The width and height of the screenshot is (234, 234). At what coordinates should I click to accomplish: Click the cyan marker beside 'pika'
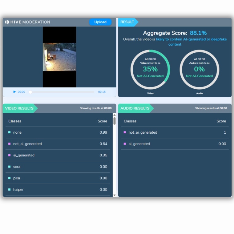(10, 178)
